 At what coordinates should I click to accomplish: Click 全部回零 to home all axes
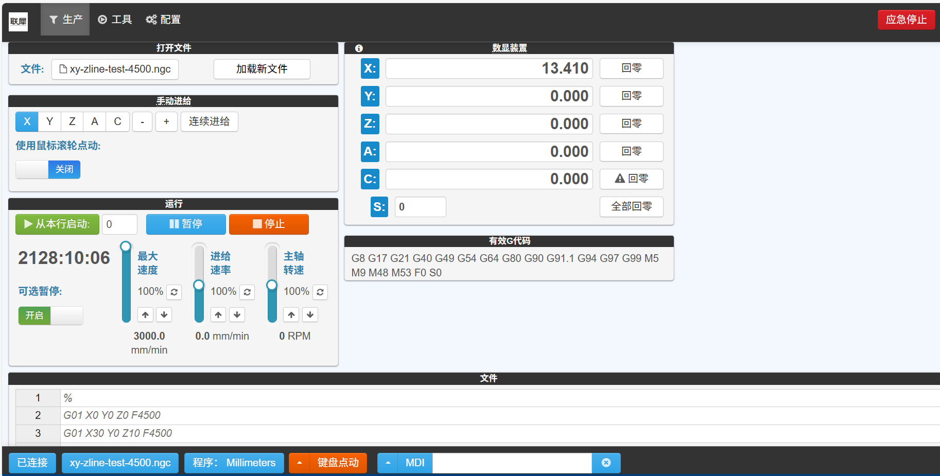(632, 207)
